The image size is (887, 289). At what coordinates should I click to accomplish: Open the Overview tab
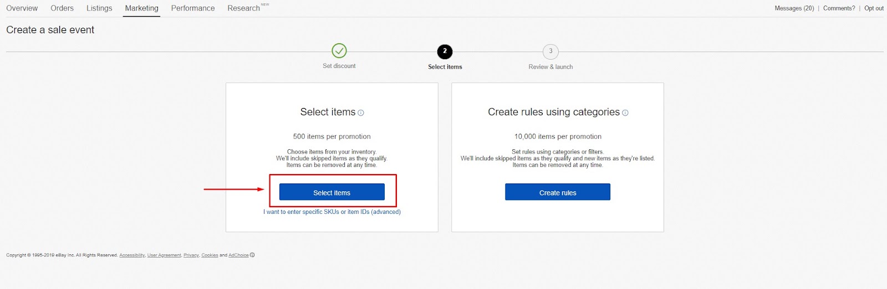(22, 8)
